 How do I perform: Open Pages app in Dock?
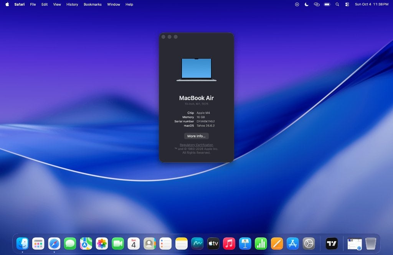(x=277, y=243)
